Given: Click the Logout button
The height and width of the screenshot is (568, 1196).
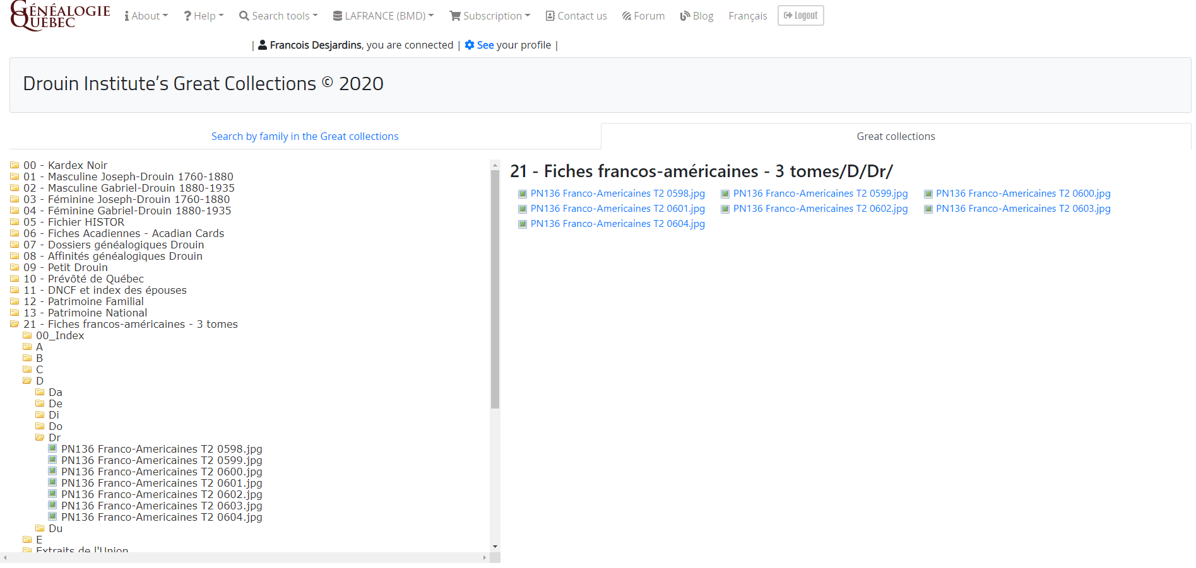Looking at the screenshot, I should (800, 16).
